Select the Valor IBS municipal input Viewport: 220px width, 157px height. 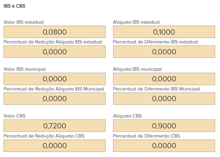(x=55, y=79)
